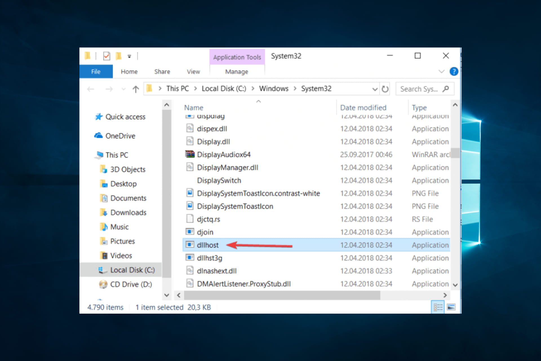Select the DisplaySystemToastIcon PNG file icon
Viewport: 541px width, 361px height.
(x=190, y=206)
